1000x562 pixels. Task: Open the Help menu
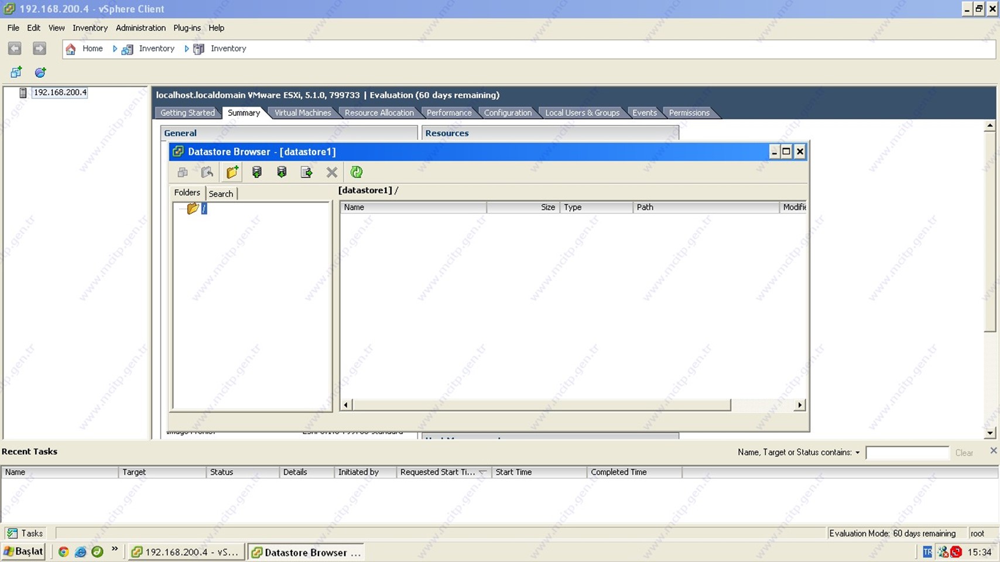(216, 28)
